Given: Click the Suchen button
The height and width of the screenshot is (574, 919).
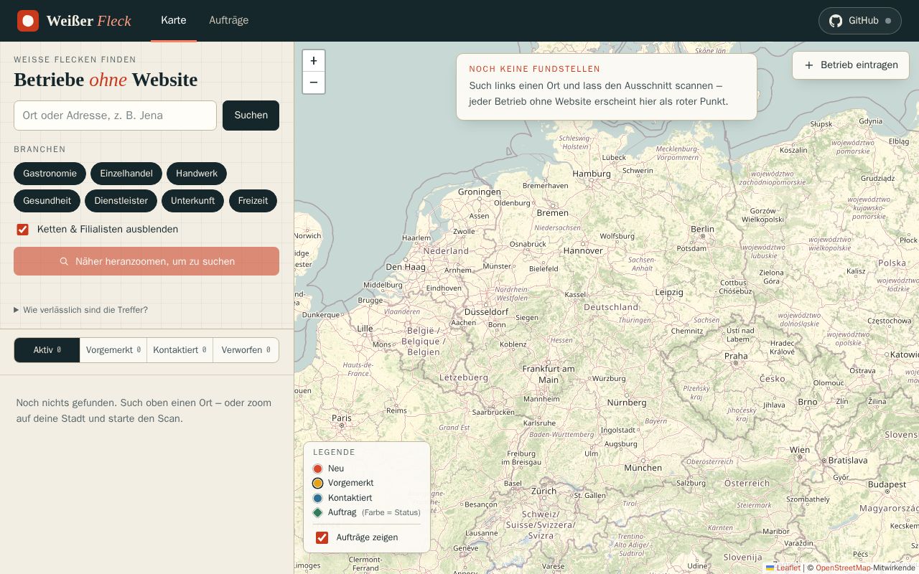Looking at the screenshot, I should (251, 116).
